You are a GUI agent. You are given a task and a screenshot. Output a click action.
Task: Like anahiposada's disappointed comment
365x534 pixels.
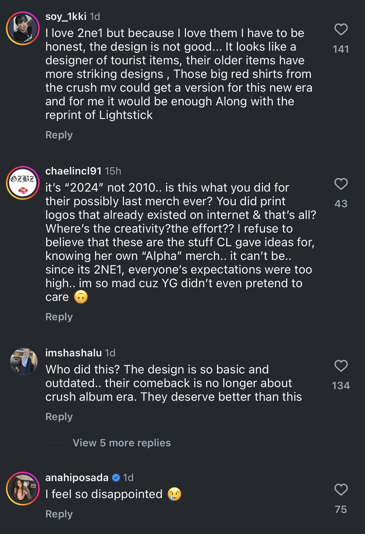(x=341, y=490)
